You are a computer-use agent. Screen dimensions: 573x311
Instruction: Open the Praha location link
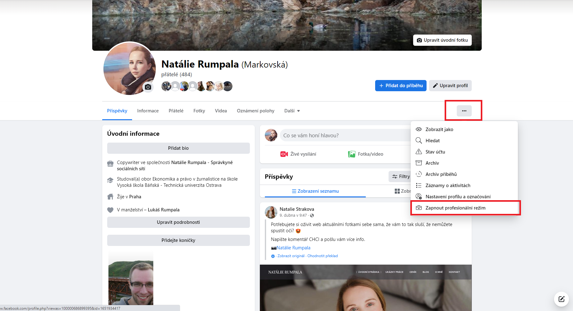tap(135, 197)
